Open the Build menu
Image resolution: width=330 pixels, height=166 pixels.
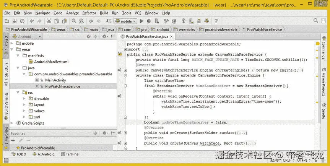tap(104, 13)
